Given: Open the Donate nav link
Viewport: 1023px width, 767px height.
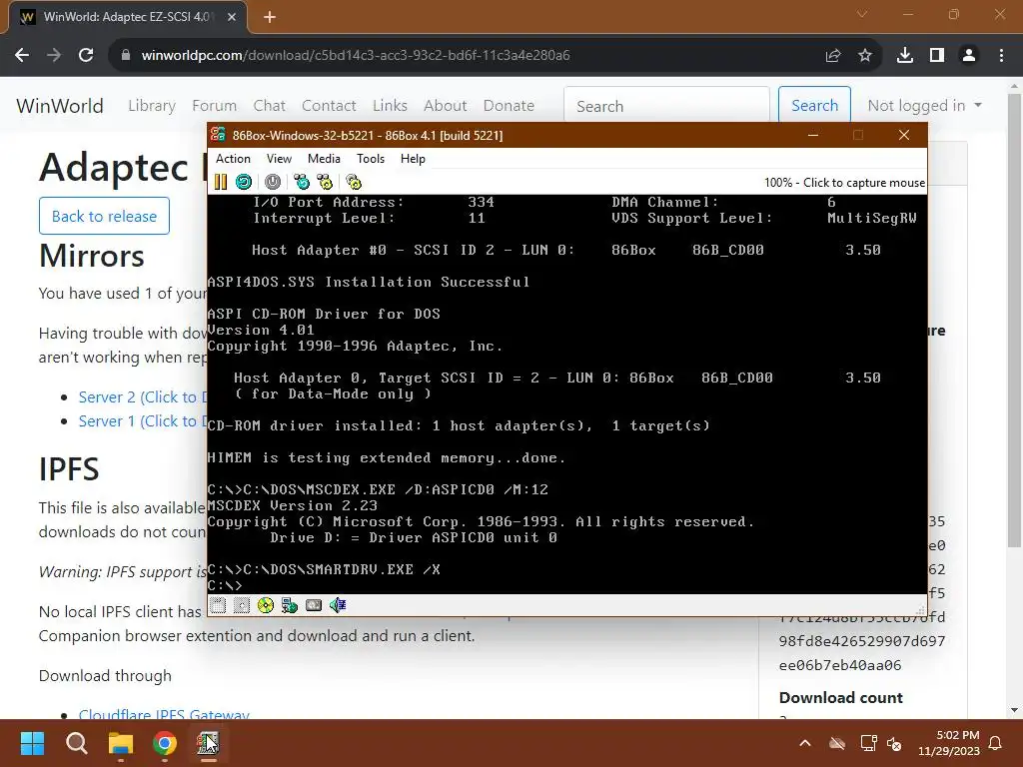Looking at the screenshot, I should 509,106.
